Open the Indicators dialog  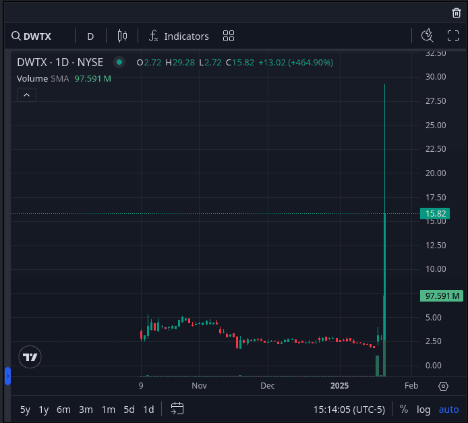(179, 36)
